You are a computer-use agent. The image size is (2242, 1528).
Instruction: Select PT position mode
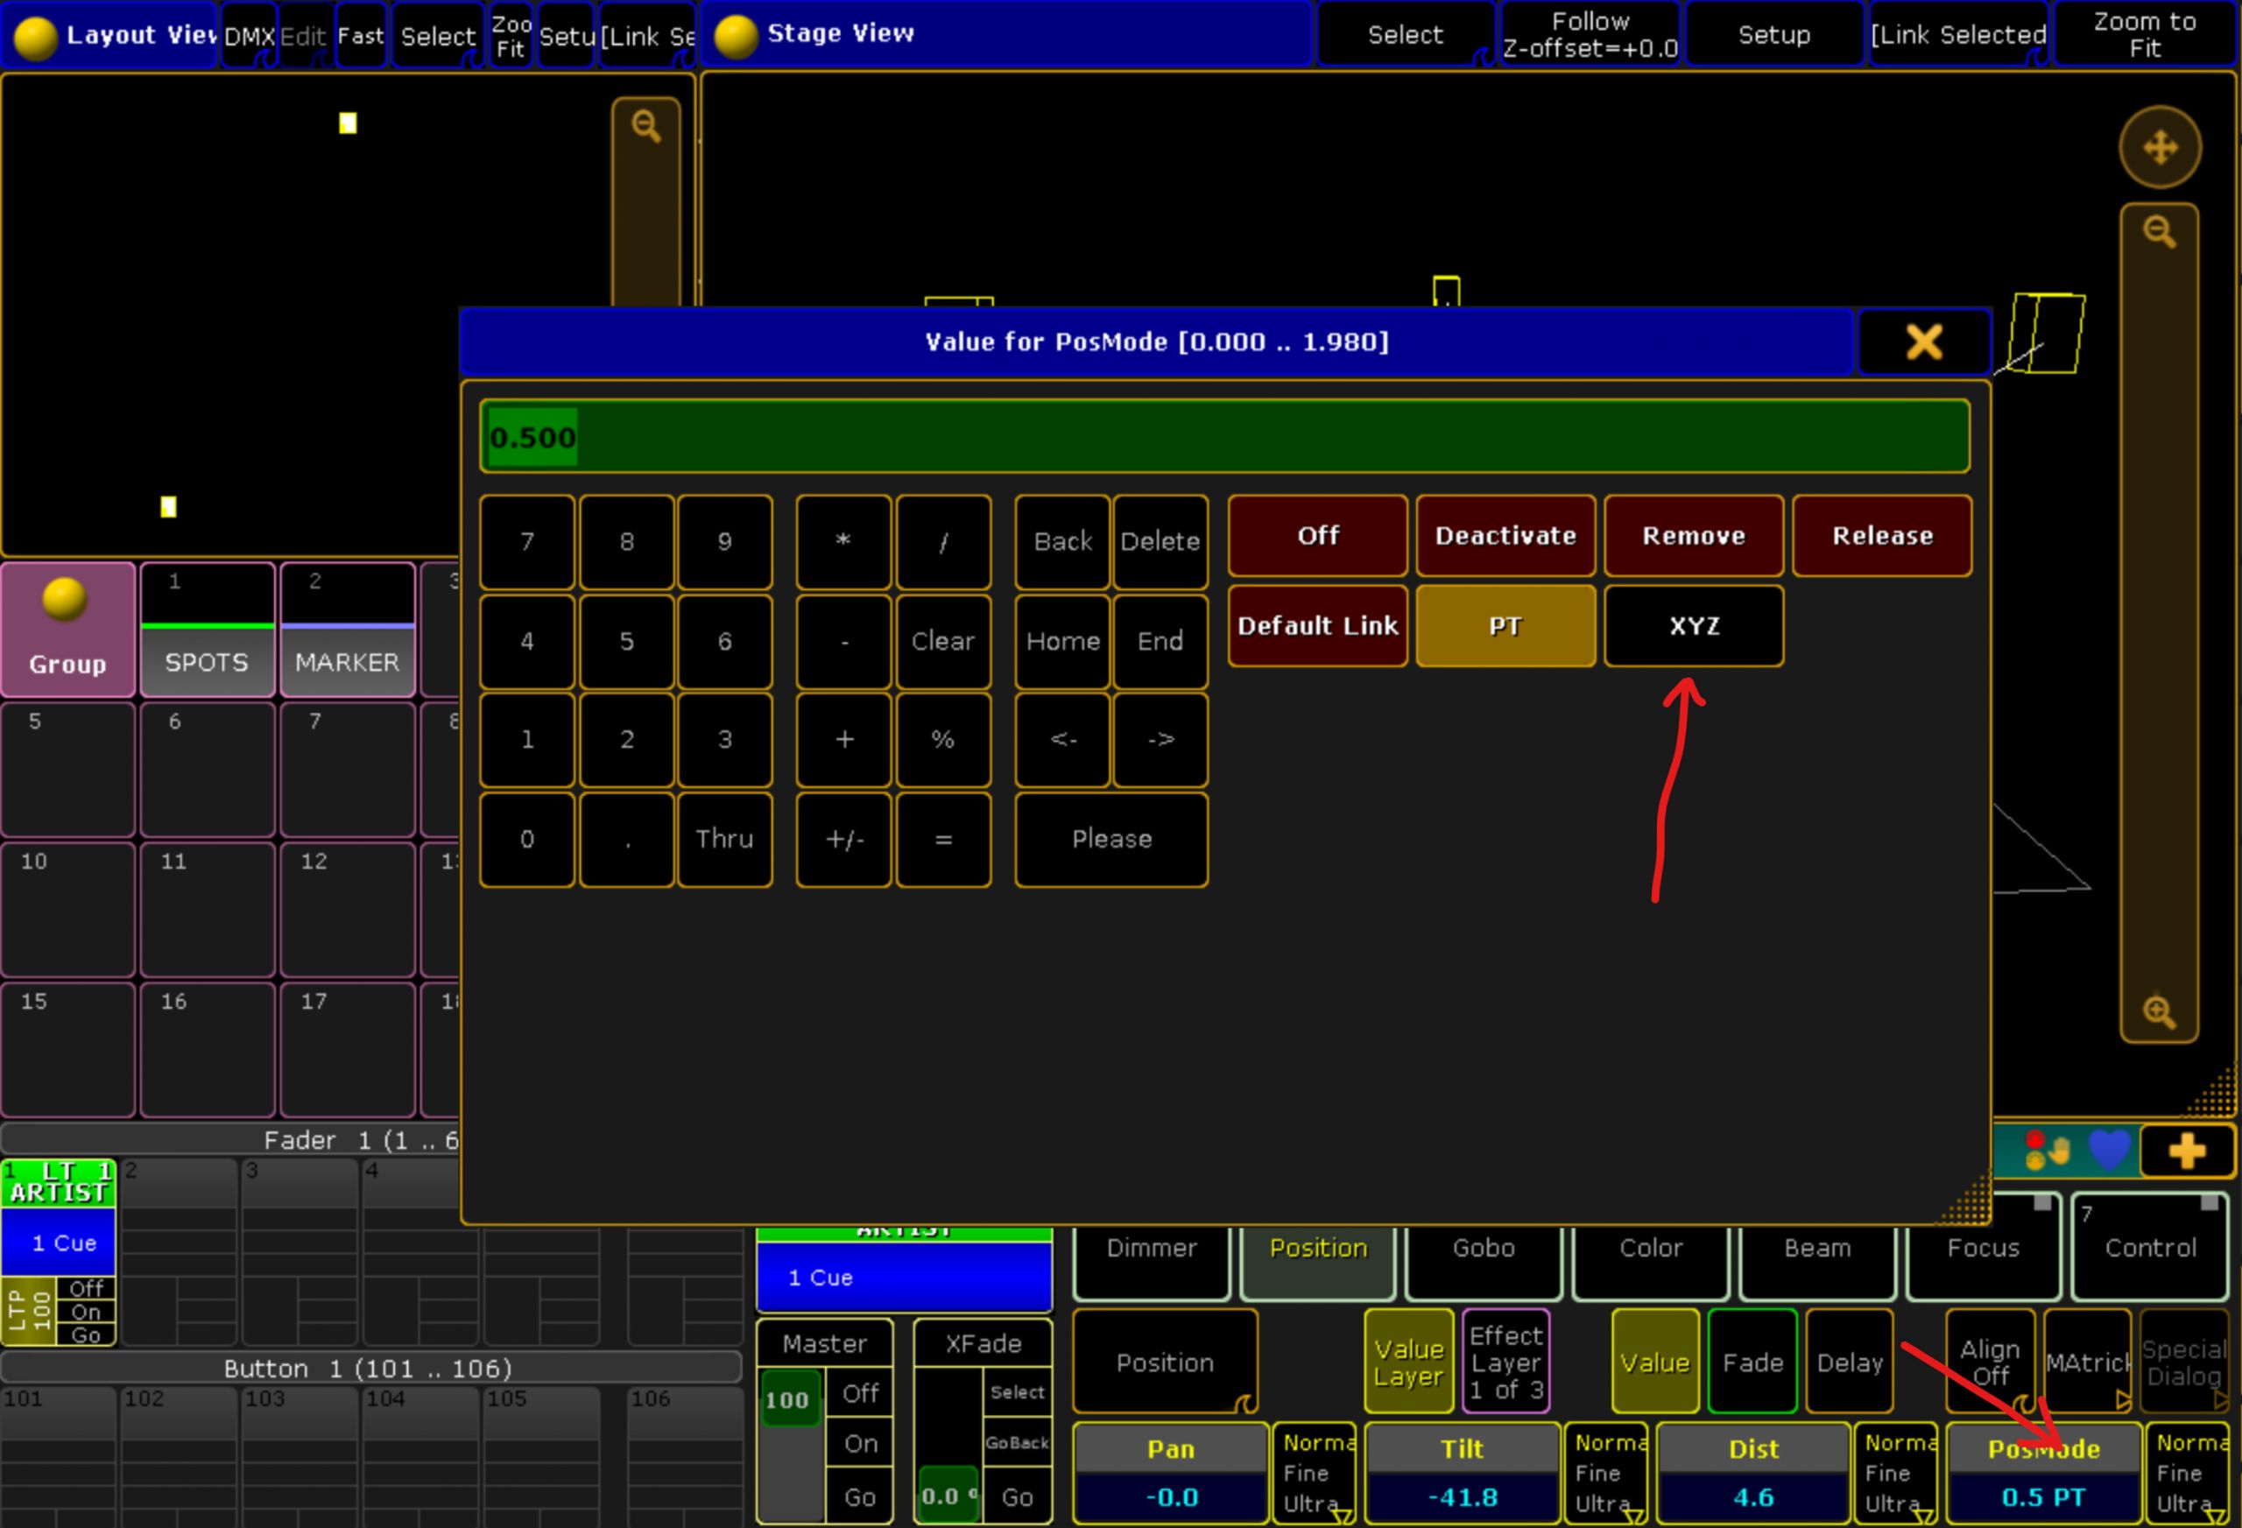pyautogui.click(x=1505, y=626)
